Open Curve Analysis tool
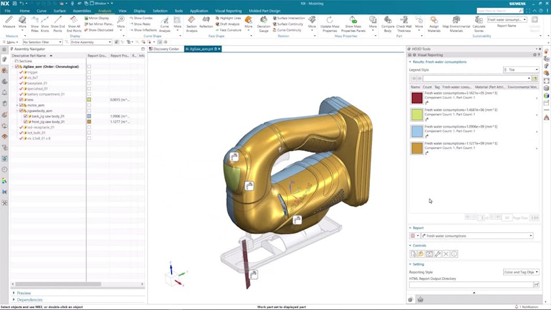Viewport: 551px width, 310px height. pyautogui.click(x=165, y=24)
